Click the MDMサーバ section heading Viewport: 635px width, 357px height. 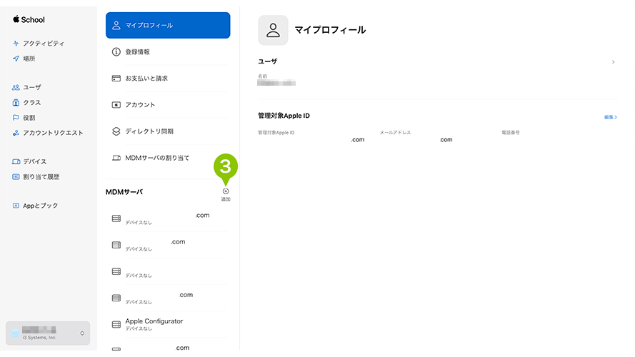[124, 192]
